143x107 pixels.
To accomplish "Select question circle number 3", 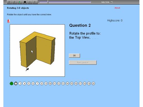I will [x=20, y=84].
